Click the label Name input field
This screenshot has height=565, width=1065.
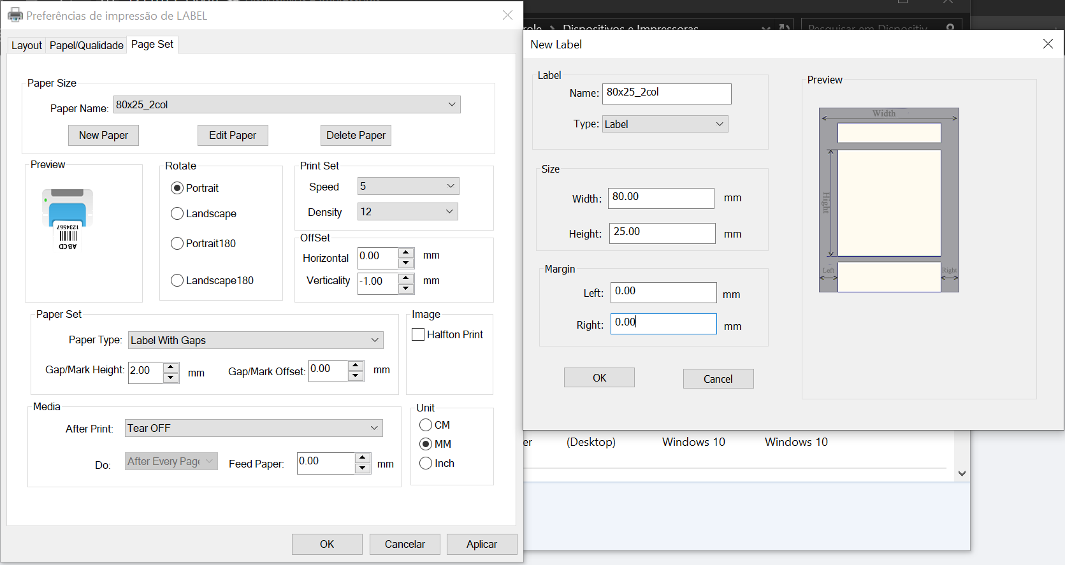(x=667, y=94)
